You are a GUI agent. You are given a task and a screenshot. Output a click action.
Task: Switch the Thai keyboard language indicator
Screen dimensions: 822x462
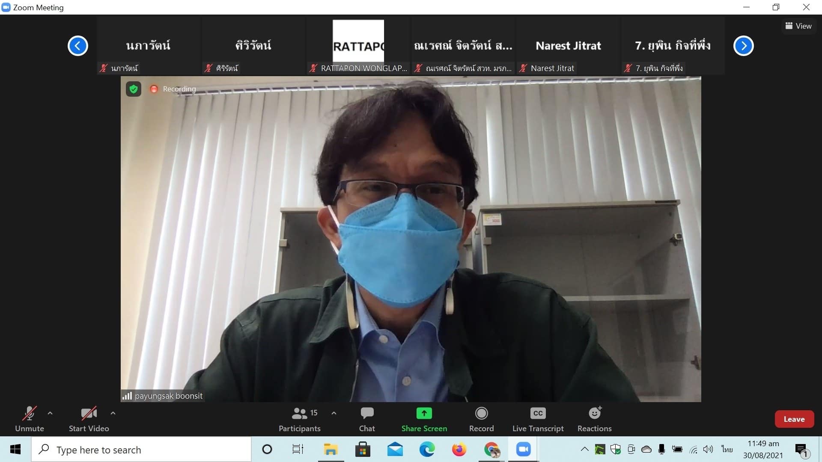pos(727,449)
